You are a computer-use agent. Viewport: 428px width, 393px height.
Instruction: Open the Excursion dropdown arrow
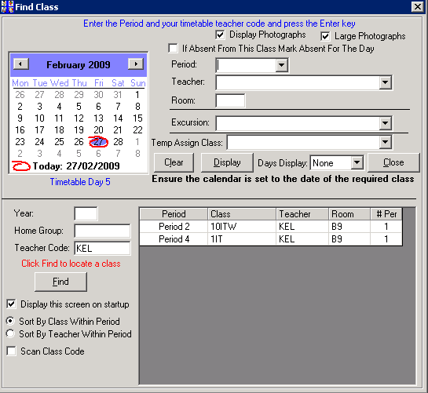385,123
